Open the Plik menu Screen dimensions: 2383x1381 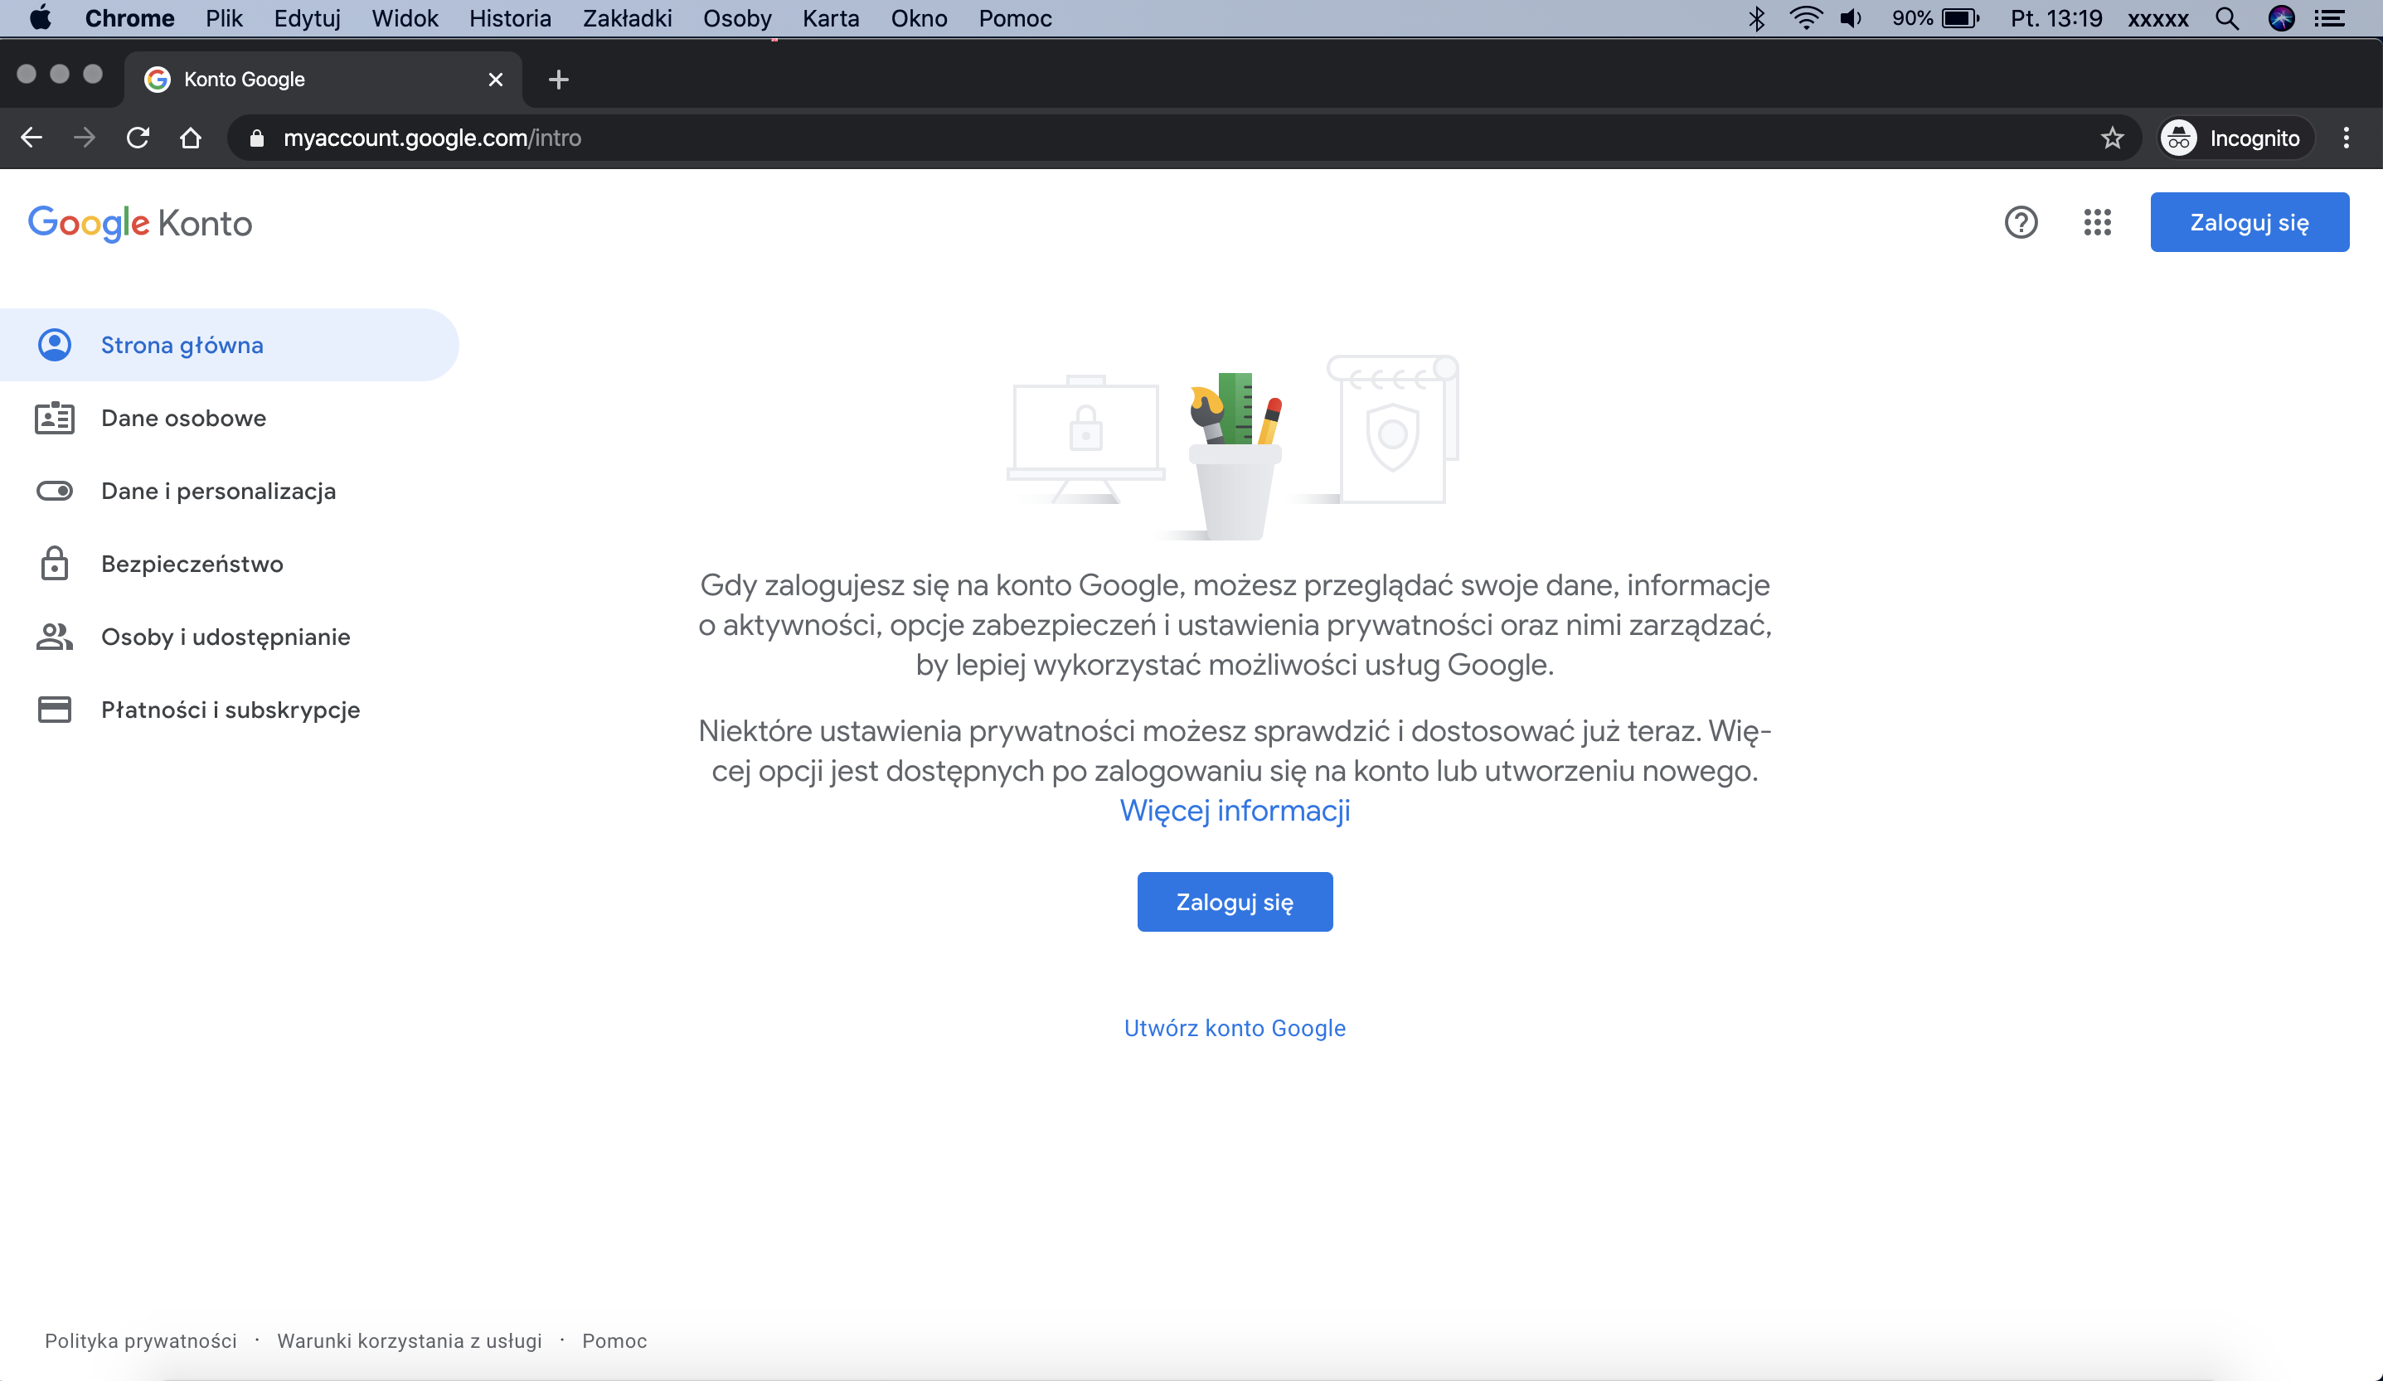tap(224, 18)
